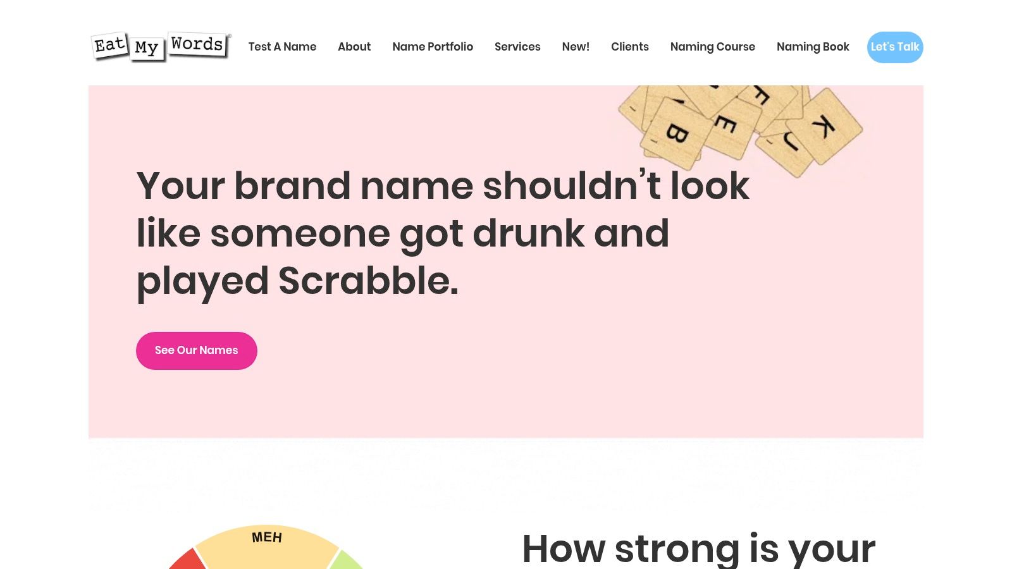Visit the Naming Course link

(713, 47)
